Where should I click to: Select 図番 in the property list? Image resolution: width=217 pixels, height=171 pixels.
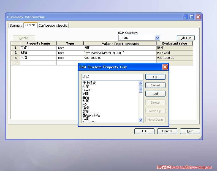click(x=86, y=94)
